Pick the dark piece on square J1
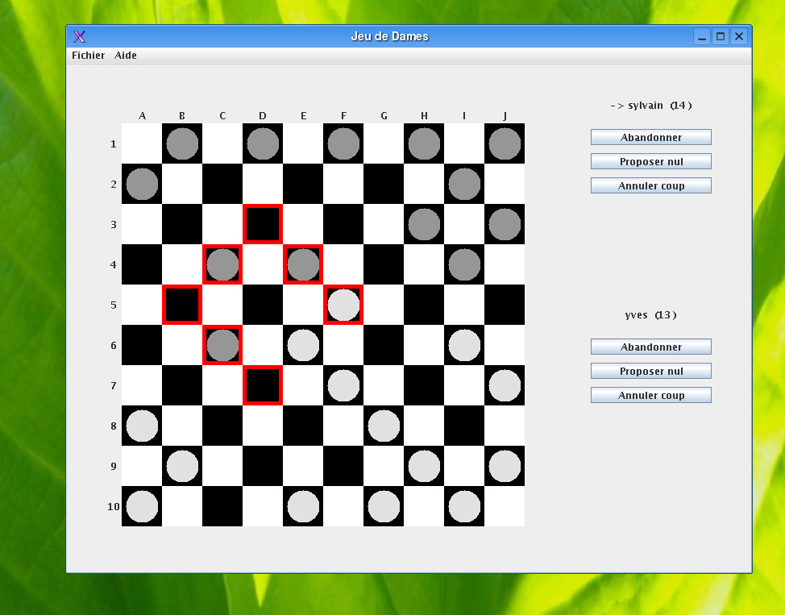The image size is (785, 615). tap(505, 143)
